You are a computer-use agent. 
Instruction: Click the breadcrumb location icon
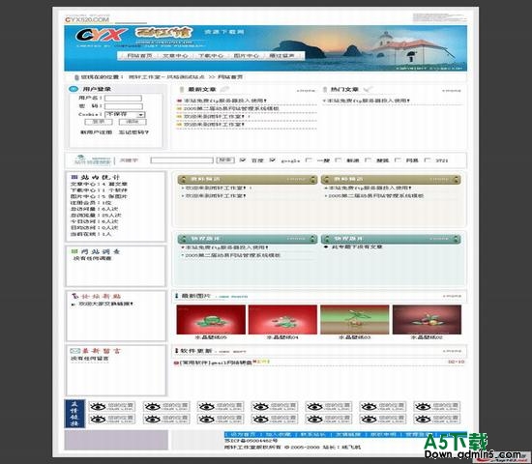(76, 77)
